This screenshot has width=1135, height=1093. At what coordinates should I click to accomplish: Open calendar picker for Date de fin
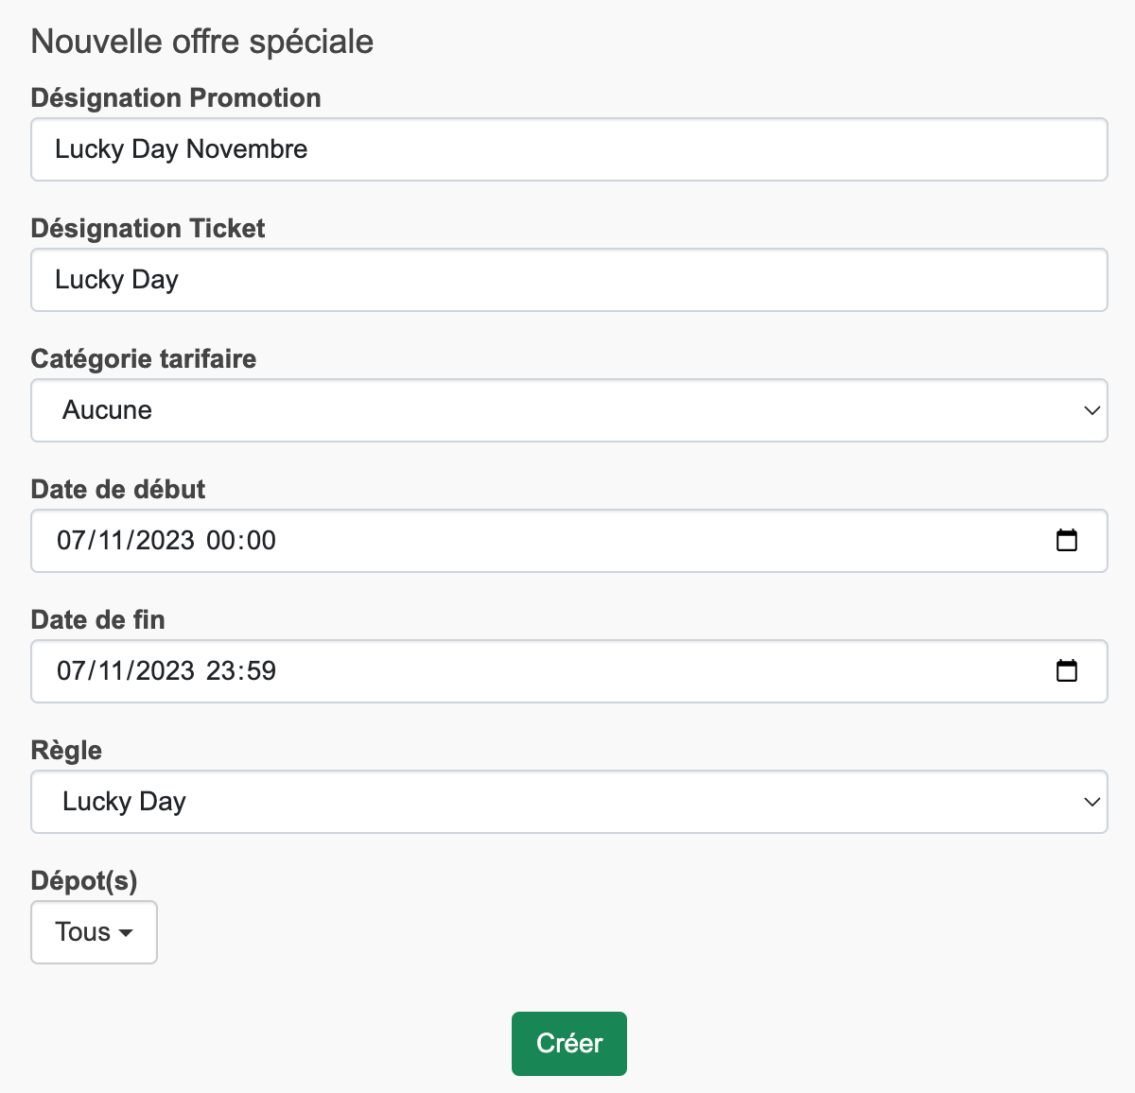1066,671
